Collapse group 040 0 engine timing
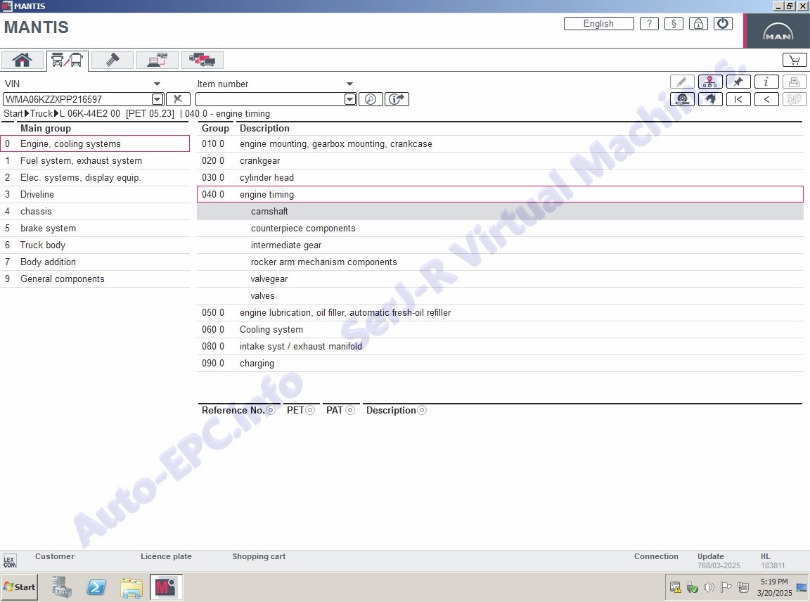The height and width of the screenshot is (602, 810). 500,194
